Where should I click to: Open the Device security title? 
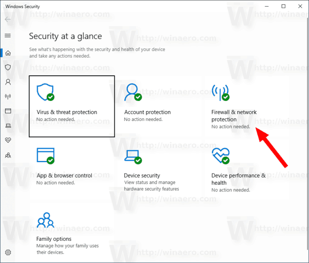point(142,176)
